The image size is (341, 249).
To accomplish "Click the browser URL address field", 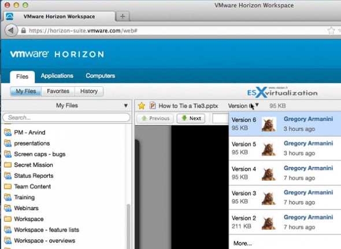I will point(174,31).
